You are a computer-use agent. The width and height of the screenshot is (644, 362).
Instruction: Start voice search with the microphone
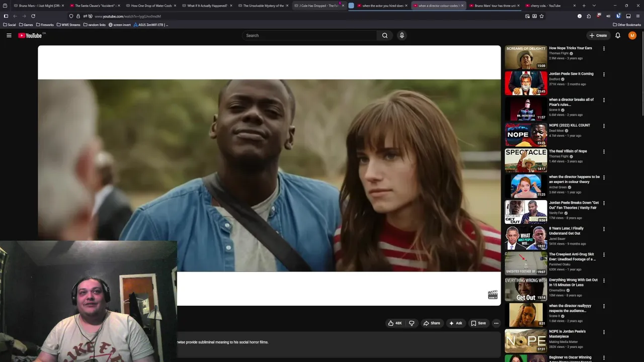point(401,35)
